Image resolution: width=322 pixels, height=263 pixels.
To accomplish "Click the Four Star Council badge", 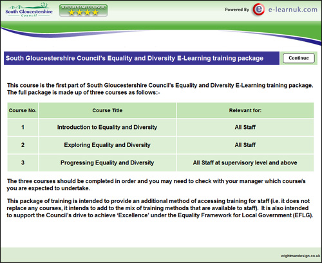I will pyautogui.click(x=83, y=10).
